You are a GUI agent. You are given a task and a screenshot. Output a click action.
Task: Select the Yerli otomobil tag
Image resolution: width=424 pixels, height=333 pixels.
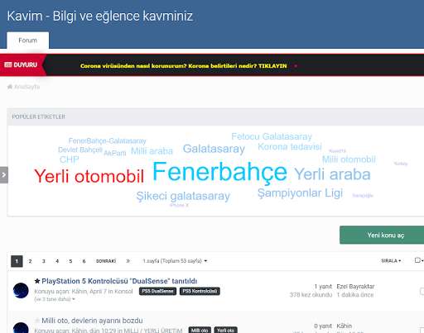[x=89, y=176]
